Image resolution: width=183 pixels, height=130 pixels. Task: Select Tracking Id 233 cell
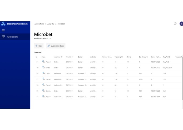116,68
